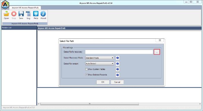Open the Select file version dropdown

(x=99, y=64)
